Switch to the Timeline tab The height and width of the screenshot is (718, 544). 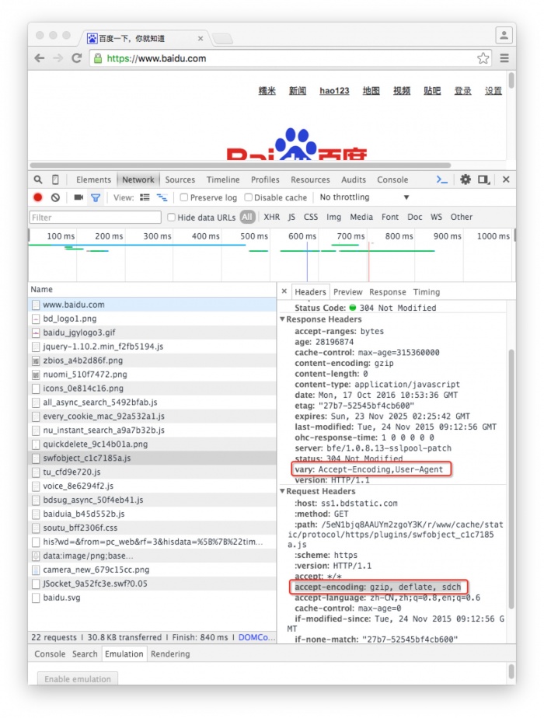coord(223,180)
